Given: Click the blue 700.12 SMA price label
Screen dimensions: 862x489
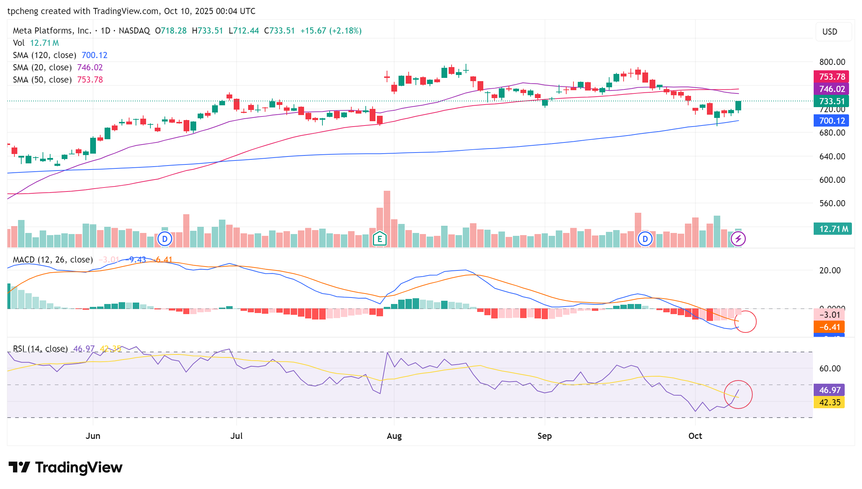Looking at the screenshot, I should pyautogui.click(x=831, y=121).
